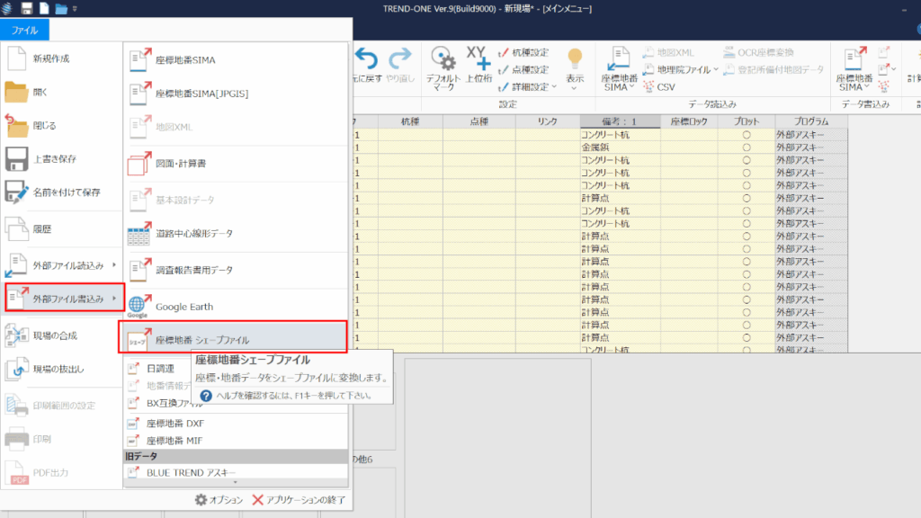The height and width of the screenshot is (518, 921).
Task: Select 図面・計算書 export in the submenu
Action: point(237,164)
